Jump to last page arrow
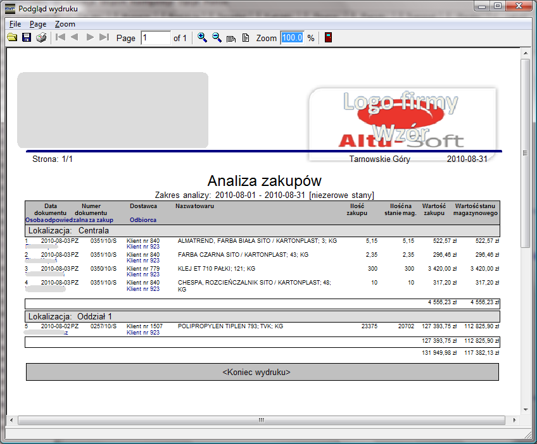The width and height of the screenshot is (537, 444). [104, 38]
